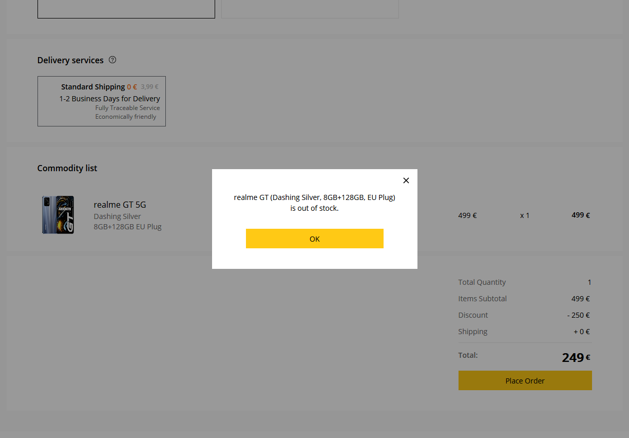The image size is (629, 438).
Task: Click the Total Quantity label
Action: pos(482,282)
